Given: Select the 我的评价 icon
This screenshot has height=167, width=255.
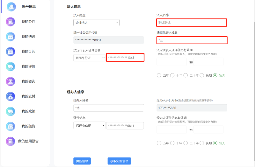Looking at the screenshot, I should coord(11,66).
